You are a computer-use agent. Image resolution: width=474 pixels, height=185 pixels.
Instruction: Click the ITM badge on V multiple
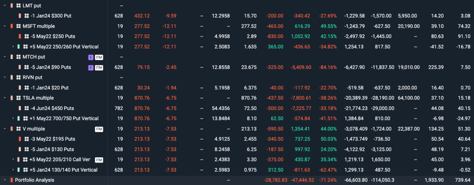(99, 129)
